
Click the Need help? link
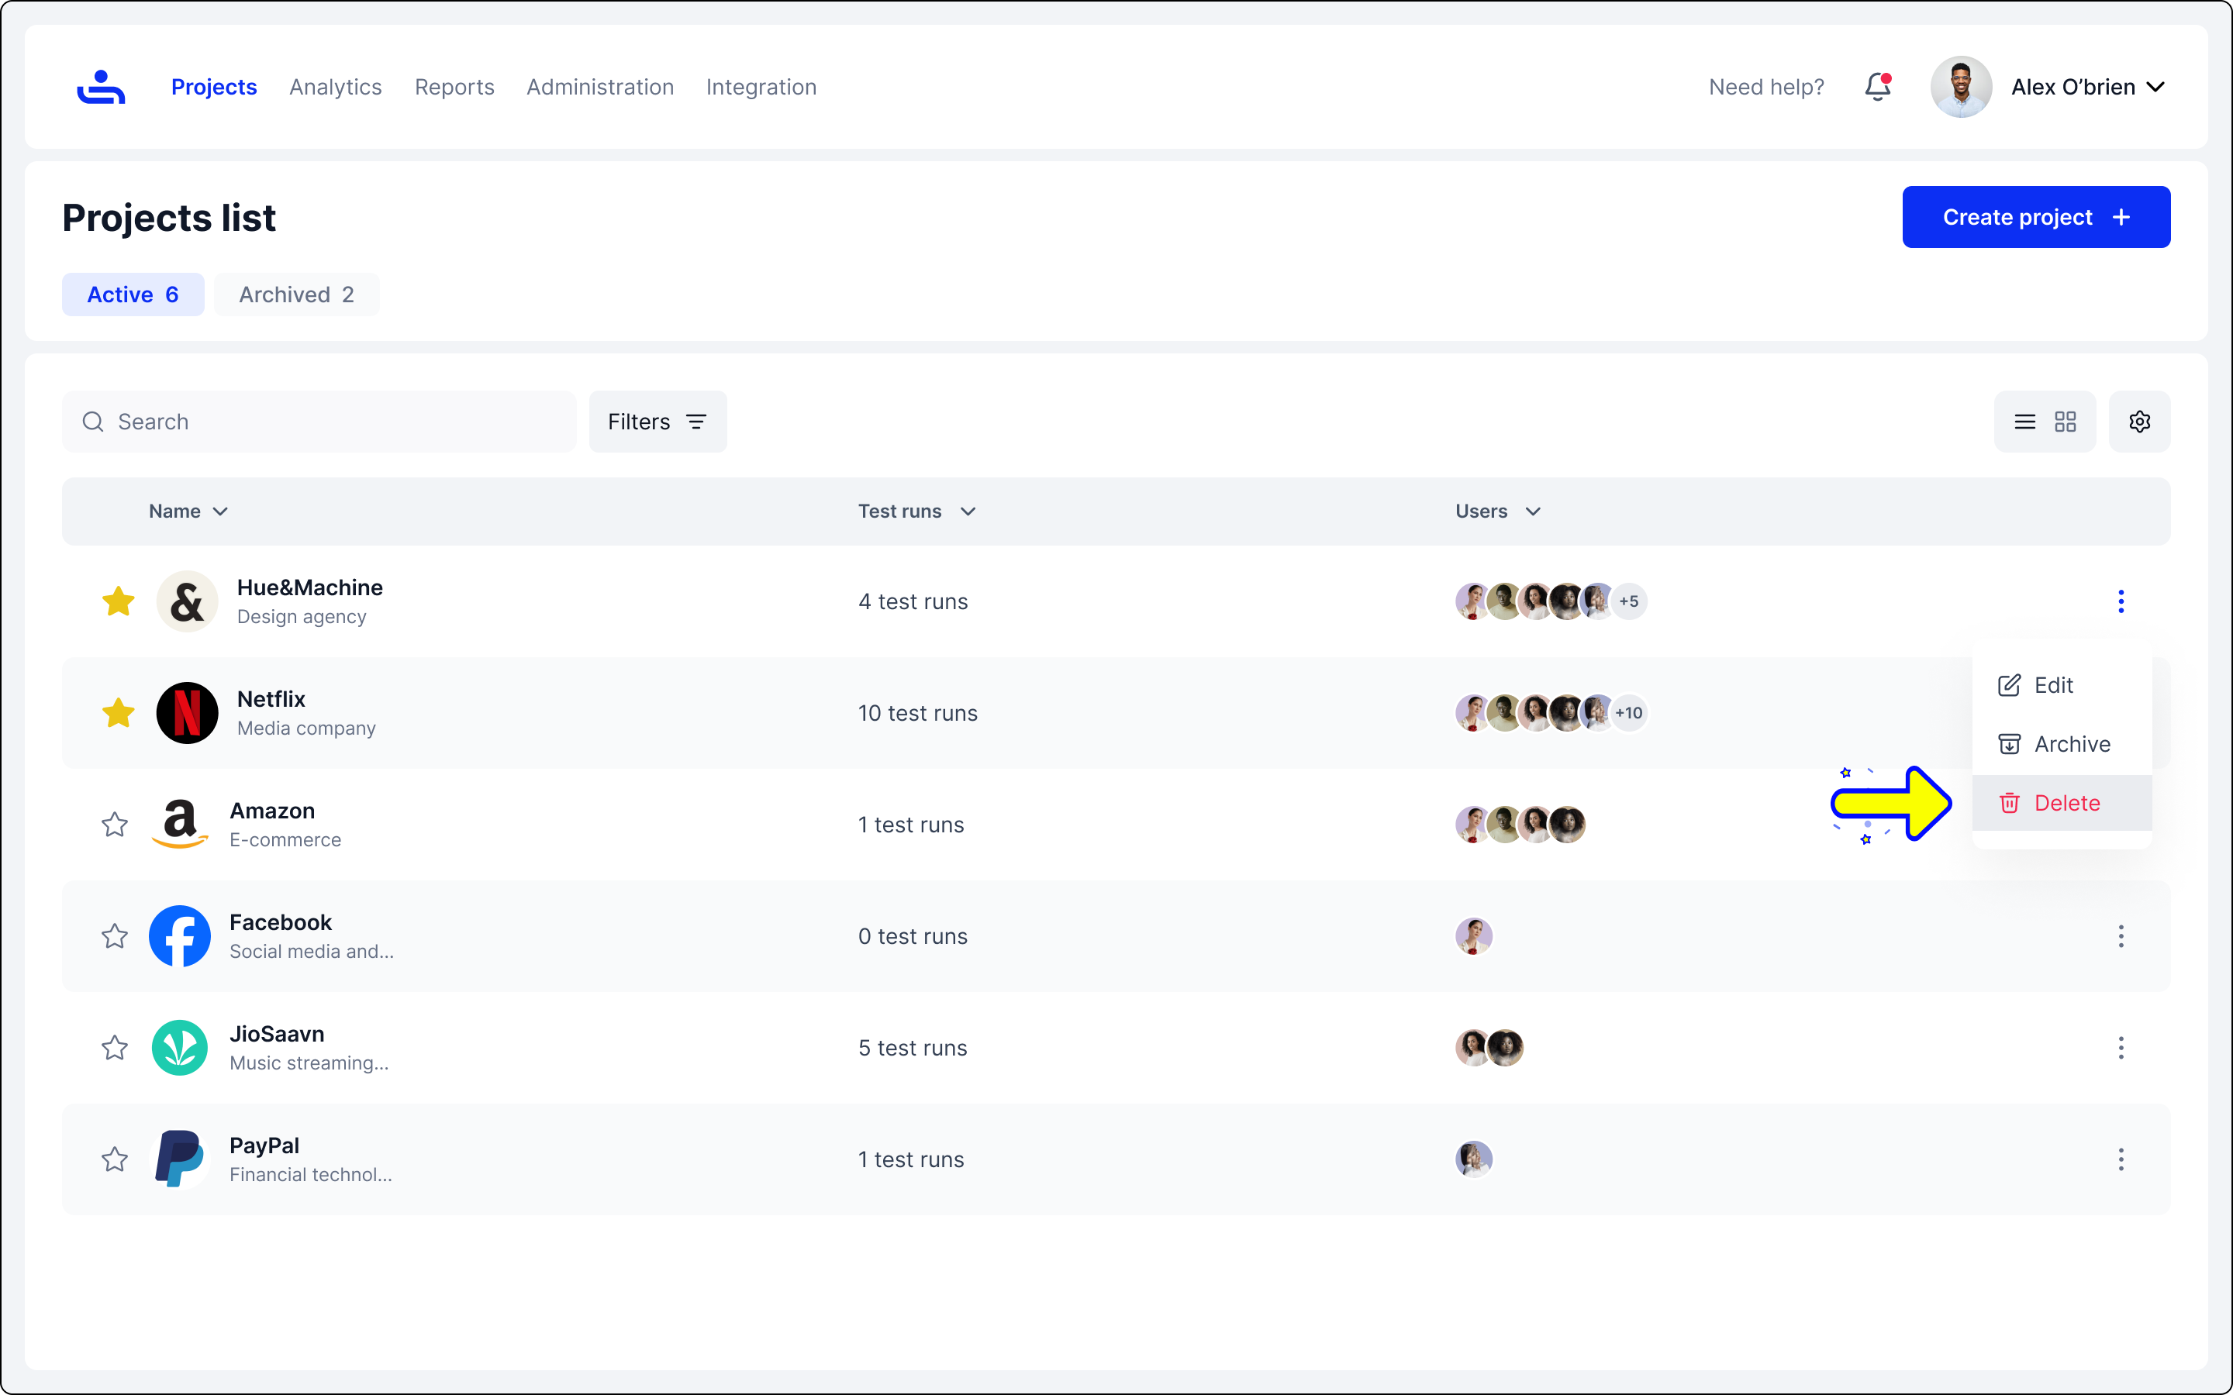pos(1766,87)
